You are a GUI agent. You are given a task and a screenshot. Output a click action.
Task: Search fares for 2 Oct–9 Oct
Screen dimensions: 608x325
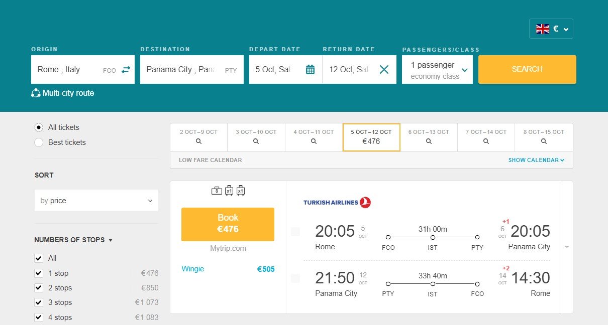click(x=198, y=137)
